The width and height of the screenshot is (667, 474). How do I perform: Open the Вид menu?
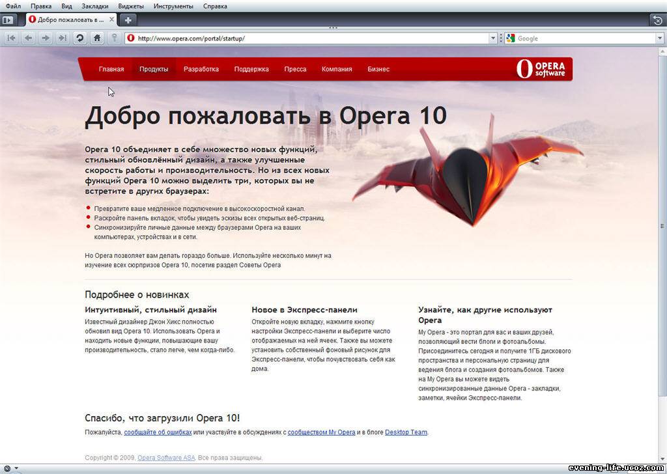coord(67,7)
